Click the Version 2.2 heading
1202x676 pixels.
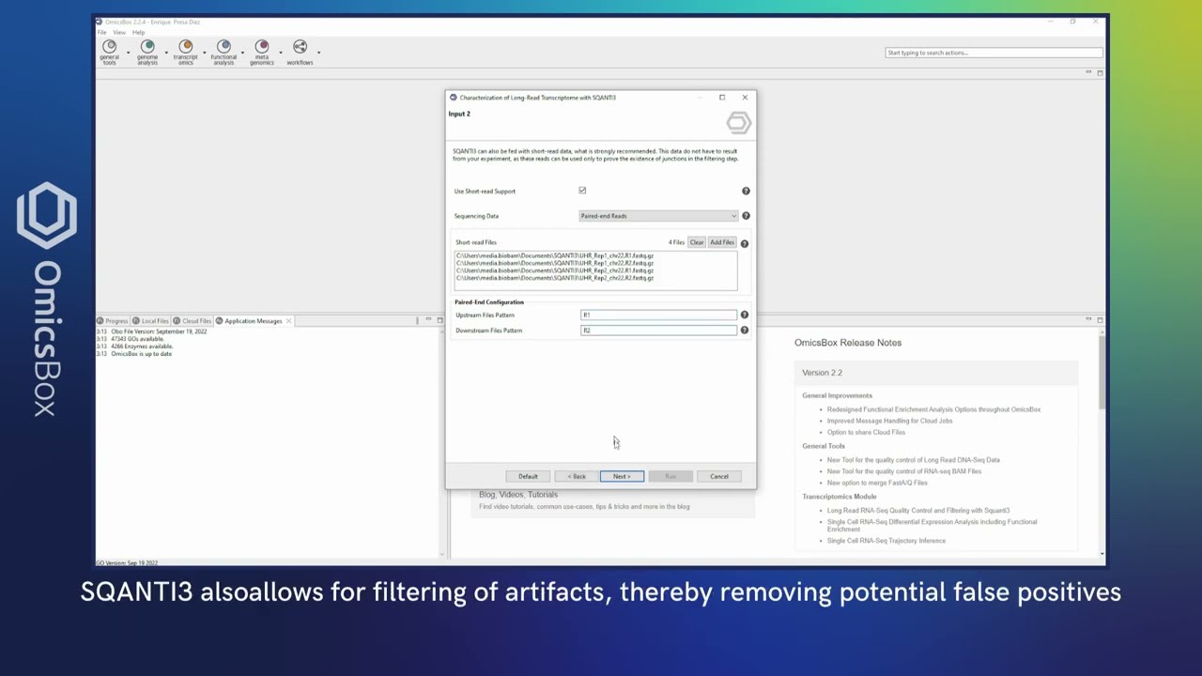(823, 373)
